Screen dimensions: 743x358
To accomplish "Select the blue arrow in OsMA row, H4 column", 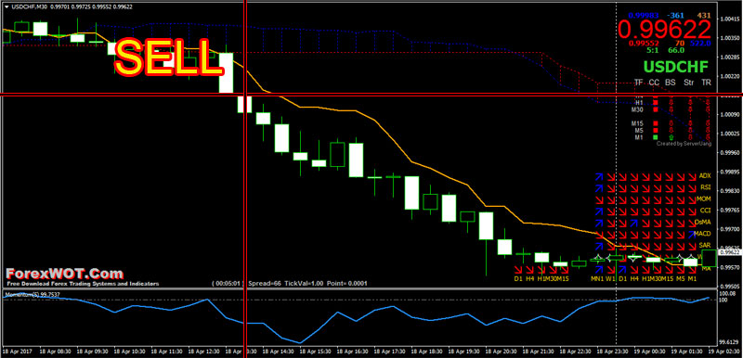I will coord(634,223).
